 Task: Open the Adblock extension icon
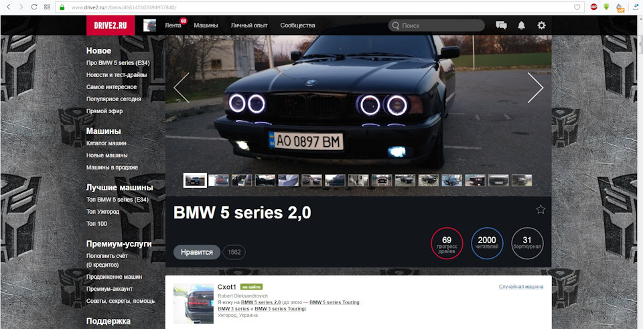(593, 7)
